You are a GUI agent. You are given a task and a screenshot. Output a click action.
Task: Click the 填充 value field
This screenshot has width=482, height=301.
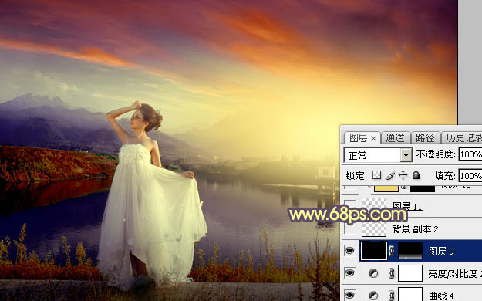(x=470, y=176)
